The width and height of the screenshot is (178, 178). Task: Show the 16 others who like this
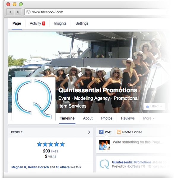[x=63, y=167]
